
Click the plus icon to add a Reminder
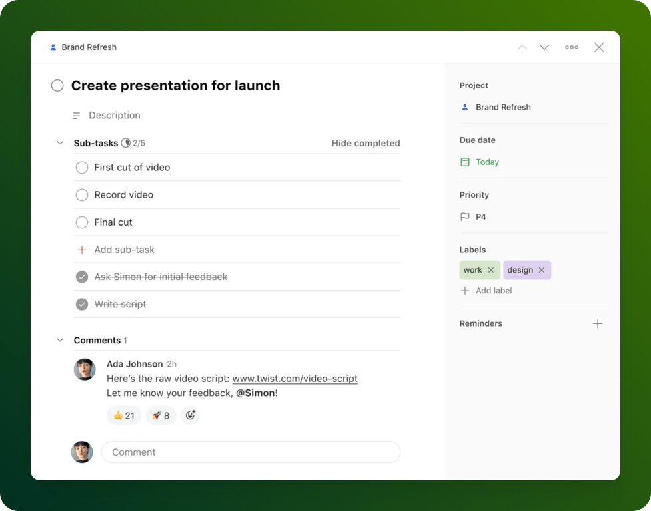click(598, 323)
